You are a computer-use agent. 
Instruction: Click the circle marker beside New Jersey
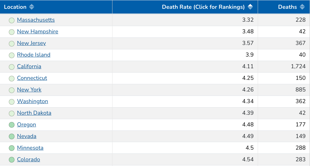coord(12,44)
